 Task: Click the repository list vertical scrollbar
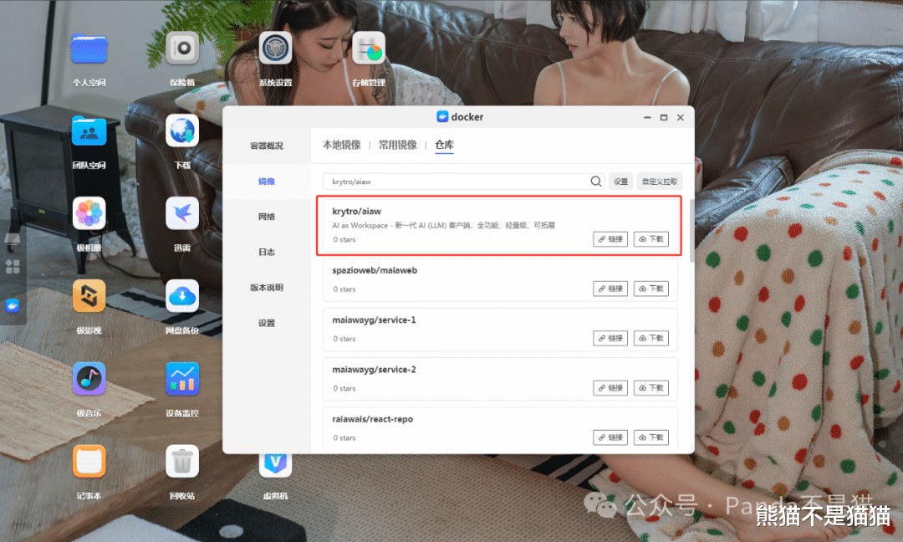point(691,230)
